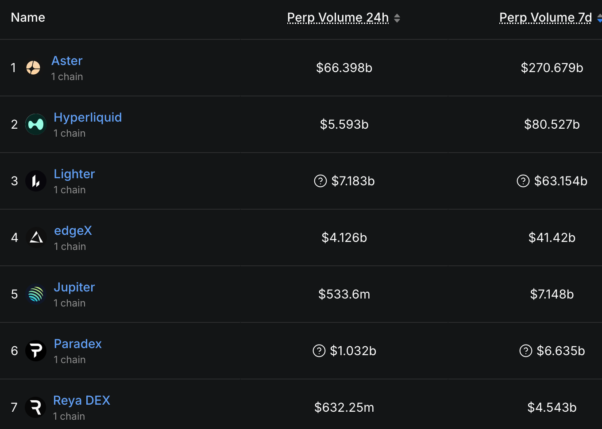602x429 pixels.
Task: Click "1 chain" under Lighter
Action: [x=69, y=190]
